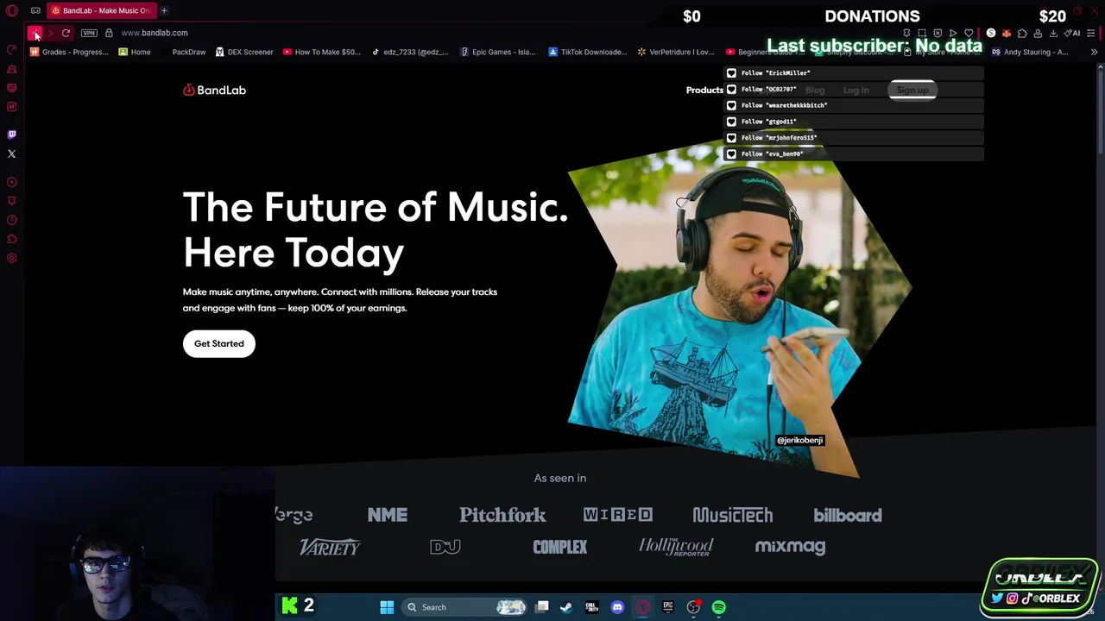Open the Windows Start menu
Screen dimensions: 1105x621
click(387, 607)
